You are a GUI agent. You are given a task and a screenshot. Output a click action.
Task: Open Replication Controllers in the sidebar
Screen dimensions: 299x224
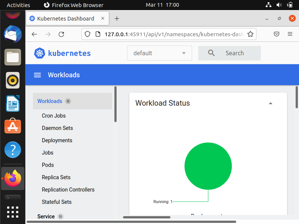coord(68,190)
